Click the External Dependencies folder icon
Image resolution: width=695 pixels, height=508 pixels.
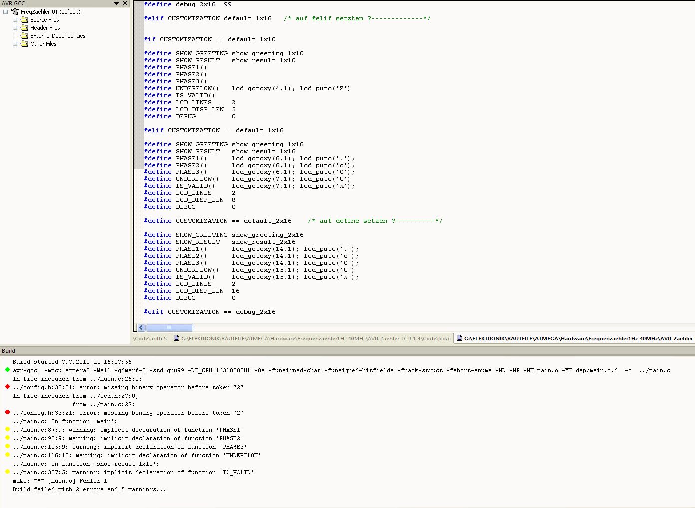24,36
